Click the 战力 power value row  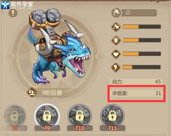[x=136, y=82]
